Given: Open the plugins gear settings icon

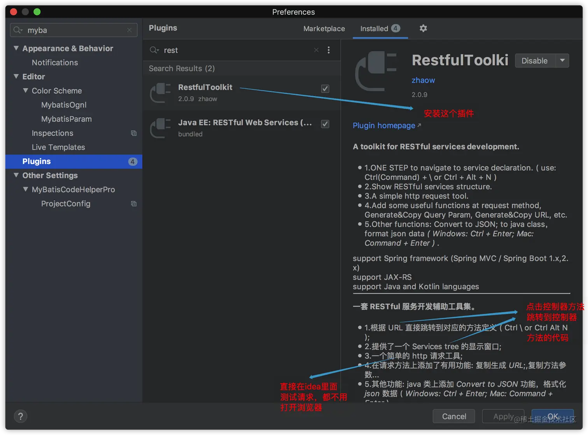Looking at the screenshot, I should (423, 28).
